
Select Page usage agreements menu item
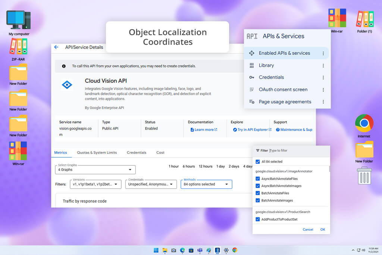[286, 102]
